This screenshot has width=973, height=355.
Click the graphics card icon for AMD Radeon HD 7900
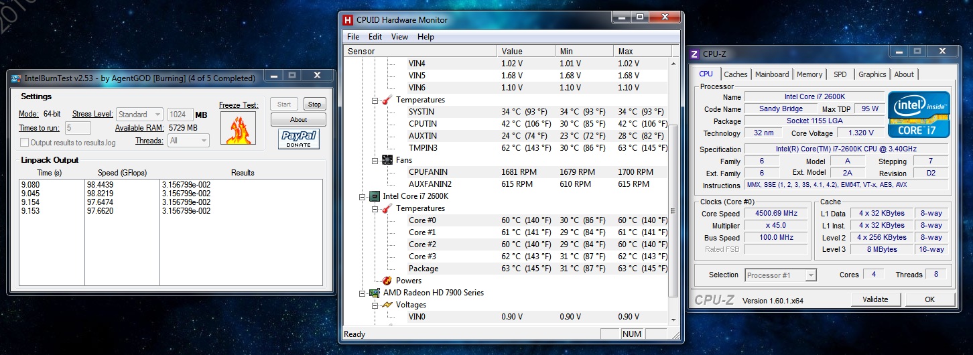[x=375, y=293]
